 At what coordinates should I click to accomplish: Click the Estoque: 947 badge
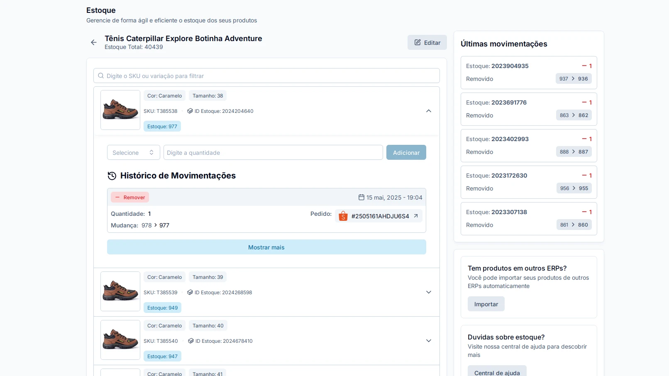click(162, 356)
